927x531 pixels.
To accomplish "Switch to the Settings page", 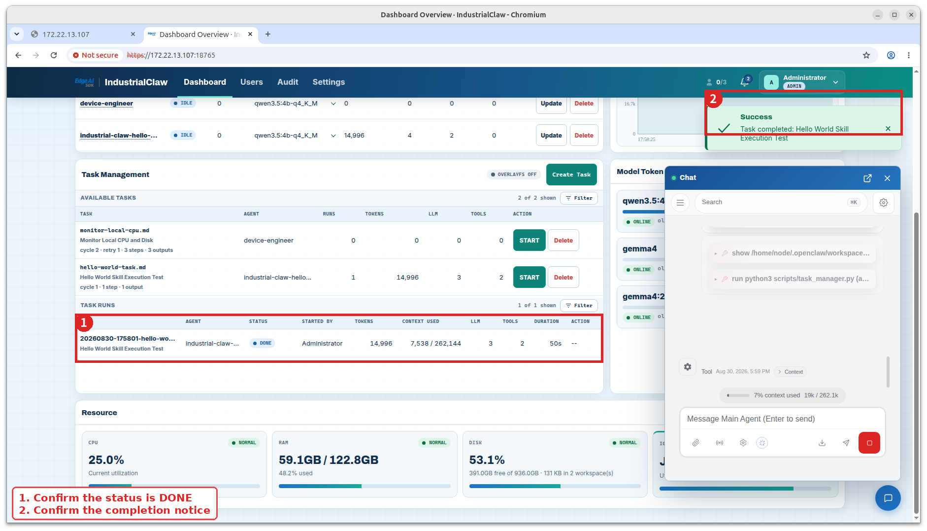I will [x=329, y=82].
